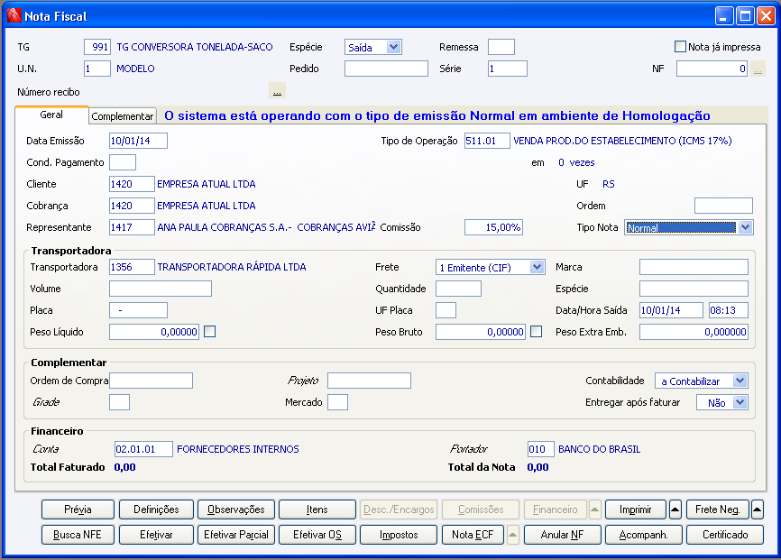Click the Data Emissão field 10/01/14
This screenshot has height=560, width=781.
click(139, 141)
